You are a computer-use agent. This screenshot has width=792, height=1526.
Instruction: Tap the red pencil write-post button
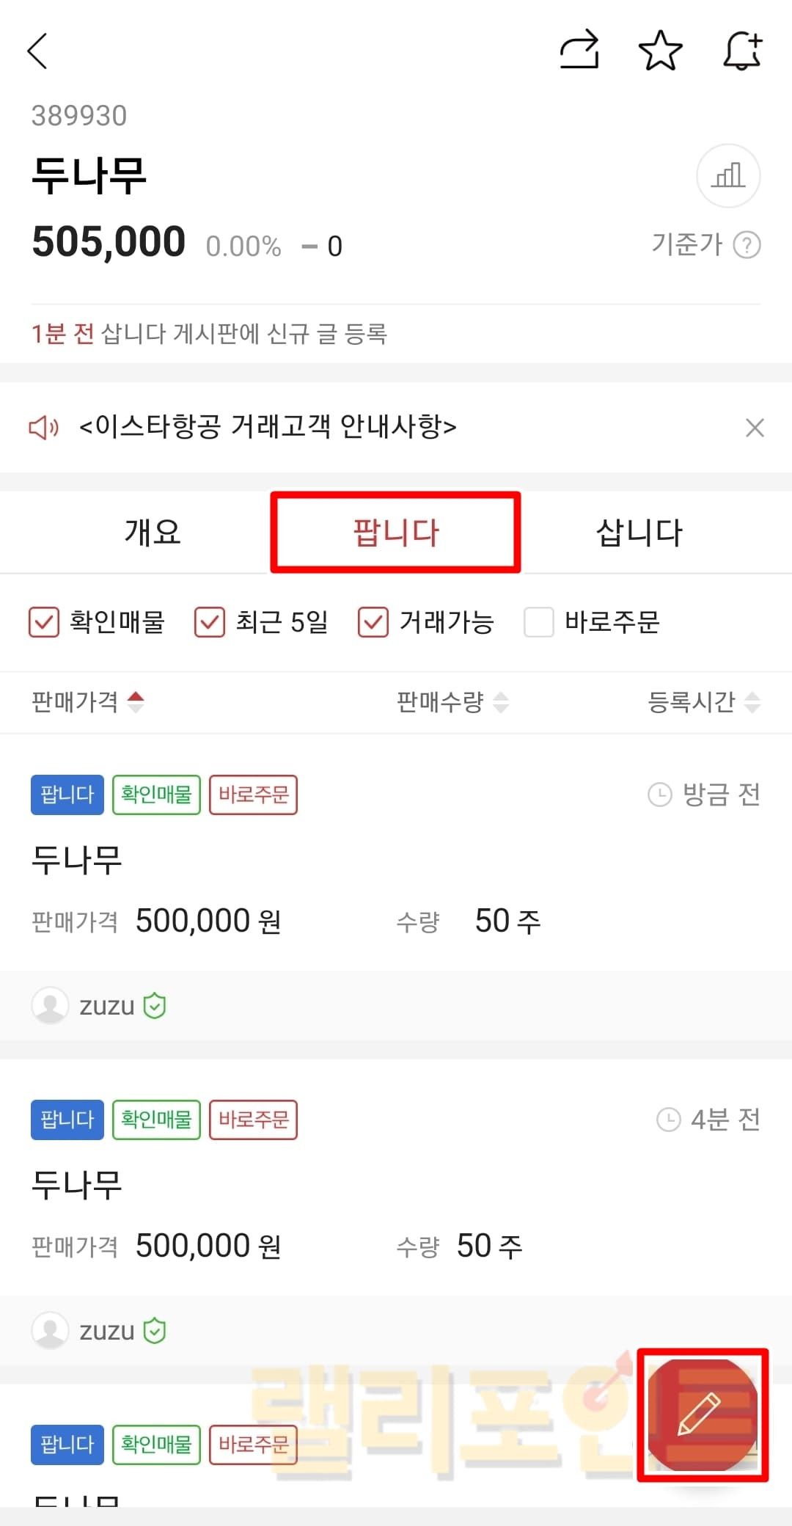click(702, 1414)
